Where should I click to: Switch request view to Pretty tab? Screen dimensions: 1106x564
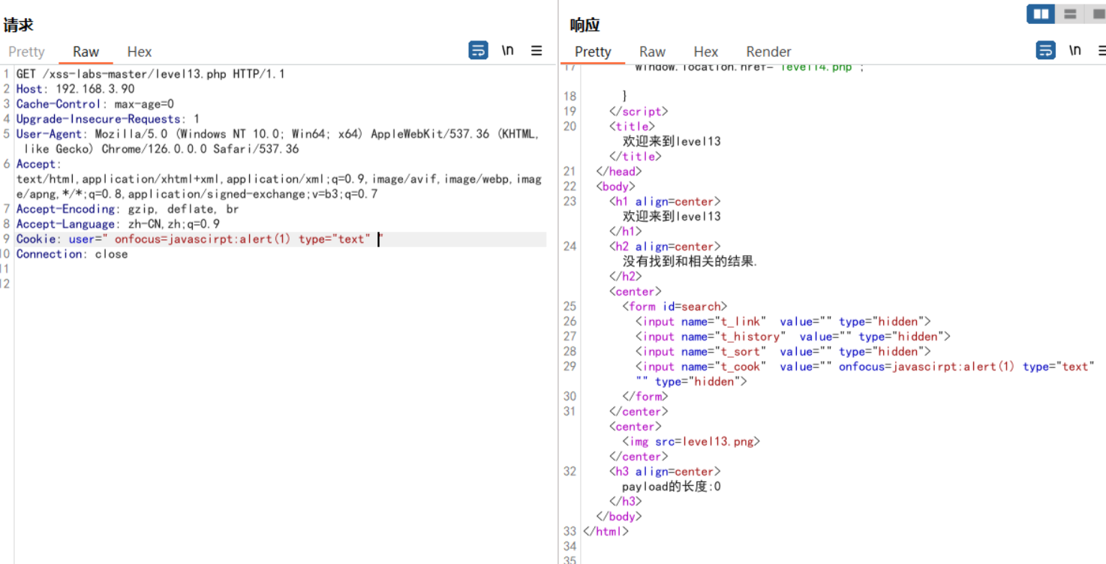coord(26,52)
